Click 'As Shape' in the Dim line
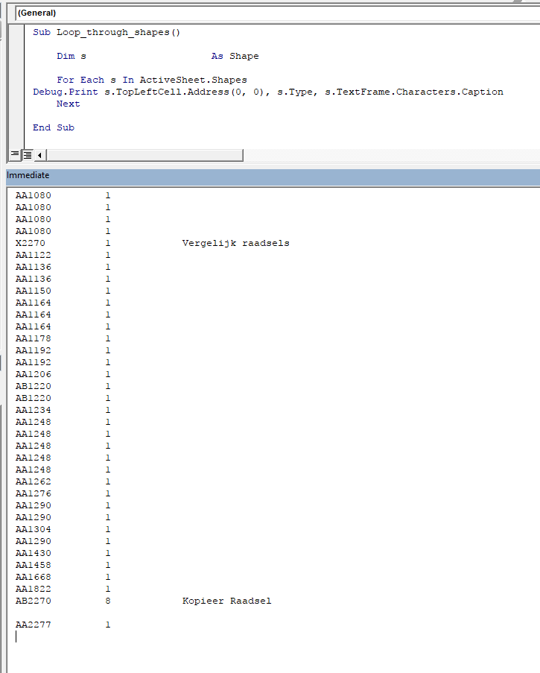The height and width of the screenshot is (673, 540). point(235,56)
